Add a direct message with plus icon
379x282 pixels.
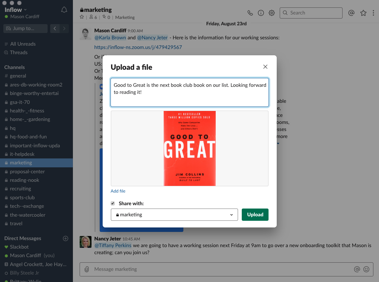pos(65,238)
